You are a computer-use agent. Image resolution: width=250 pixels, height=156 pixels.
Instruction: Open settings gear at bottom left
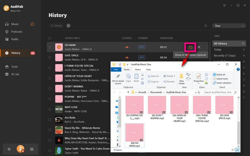[9, 149]
